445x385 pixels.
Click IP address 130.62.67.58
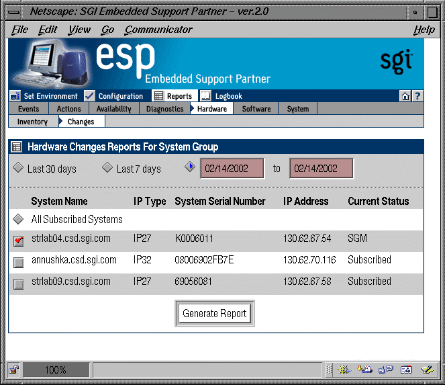[307, 282]
